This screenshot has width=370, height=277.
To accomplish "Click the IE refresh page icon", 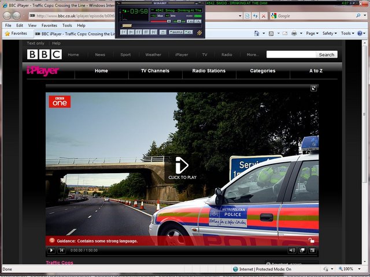I will pos(255,16).
